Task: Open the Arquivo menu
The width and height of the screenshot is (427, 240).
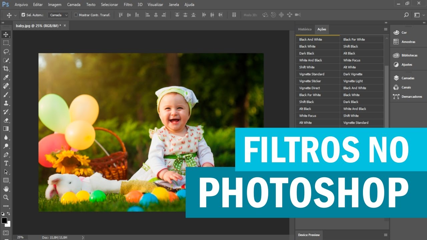Action: pos(21,5)
